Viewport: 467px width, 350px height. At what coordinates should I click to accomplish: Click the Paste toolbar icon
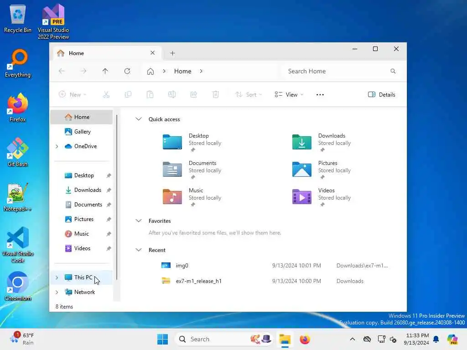tap(150, 95)
